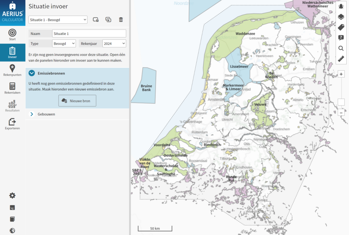This screenshot has width=349, height=235.
Task: Open the Exporteren panel
Action: (x=12, y=123)
